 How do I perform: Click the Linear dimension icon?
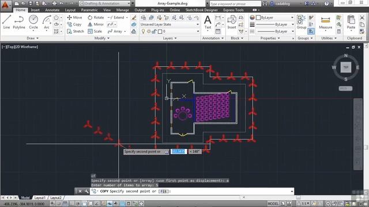[x=218, y=18]
